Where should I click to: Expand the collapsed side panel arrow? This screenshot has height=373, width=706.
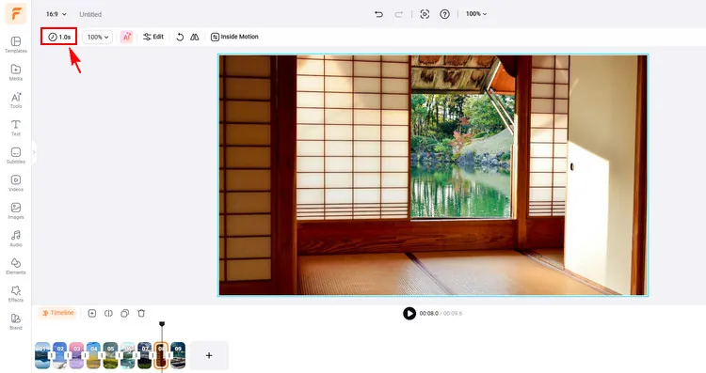pos(34,152)
